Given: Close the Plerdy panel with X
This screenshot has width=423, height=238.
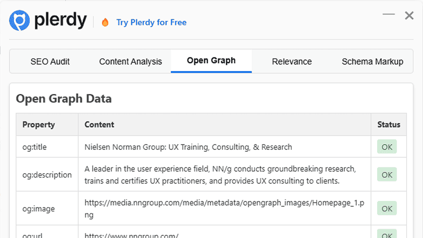Looking at the screenshot, I should click(x=409, y=16).
